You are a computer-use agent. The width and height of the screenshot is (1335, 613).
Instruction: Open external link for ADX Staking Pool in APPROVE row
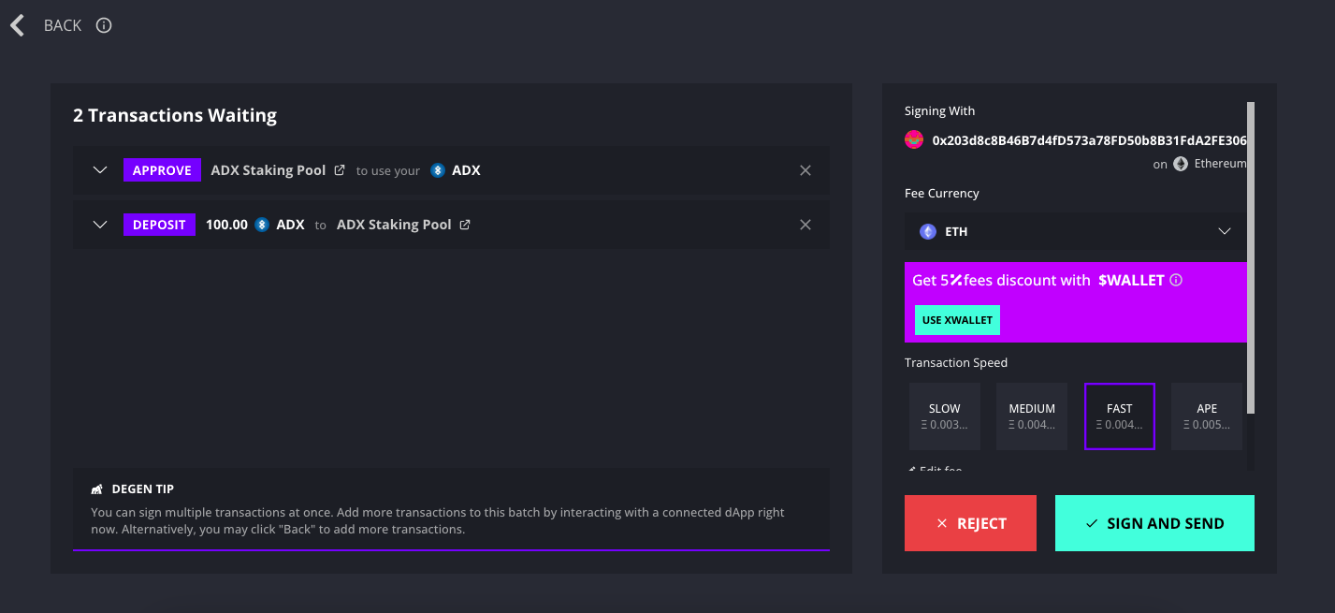pyautogui.click(x=340, y=170)
